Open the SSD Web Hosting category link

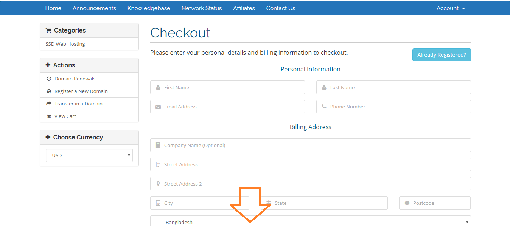(65, 44)
